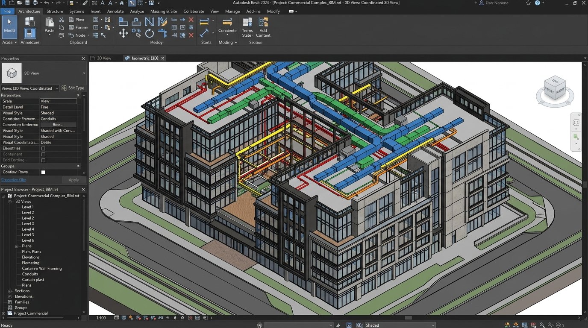Click the Bice... button in Properties
This screenshot has height=328, width=588.
(x=58, y=125)
